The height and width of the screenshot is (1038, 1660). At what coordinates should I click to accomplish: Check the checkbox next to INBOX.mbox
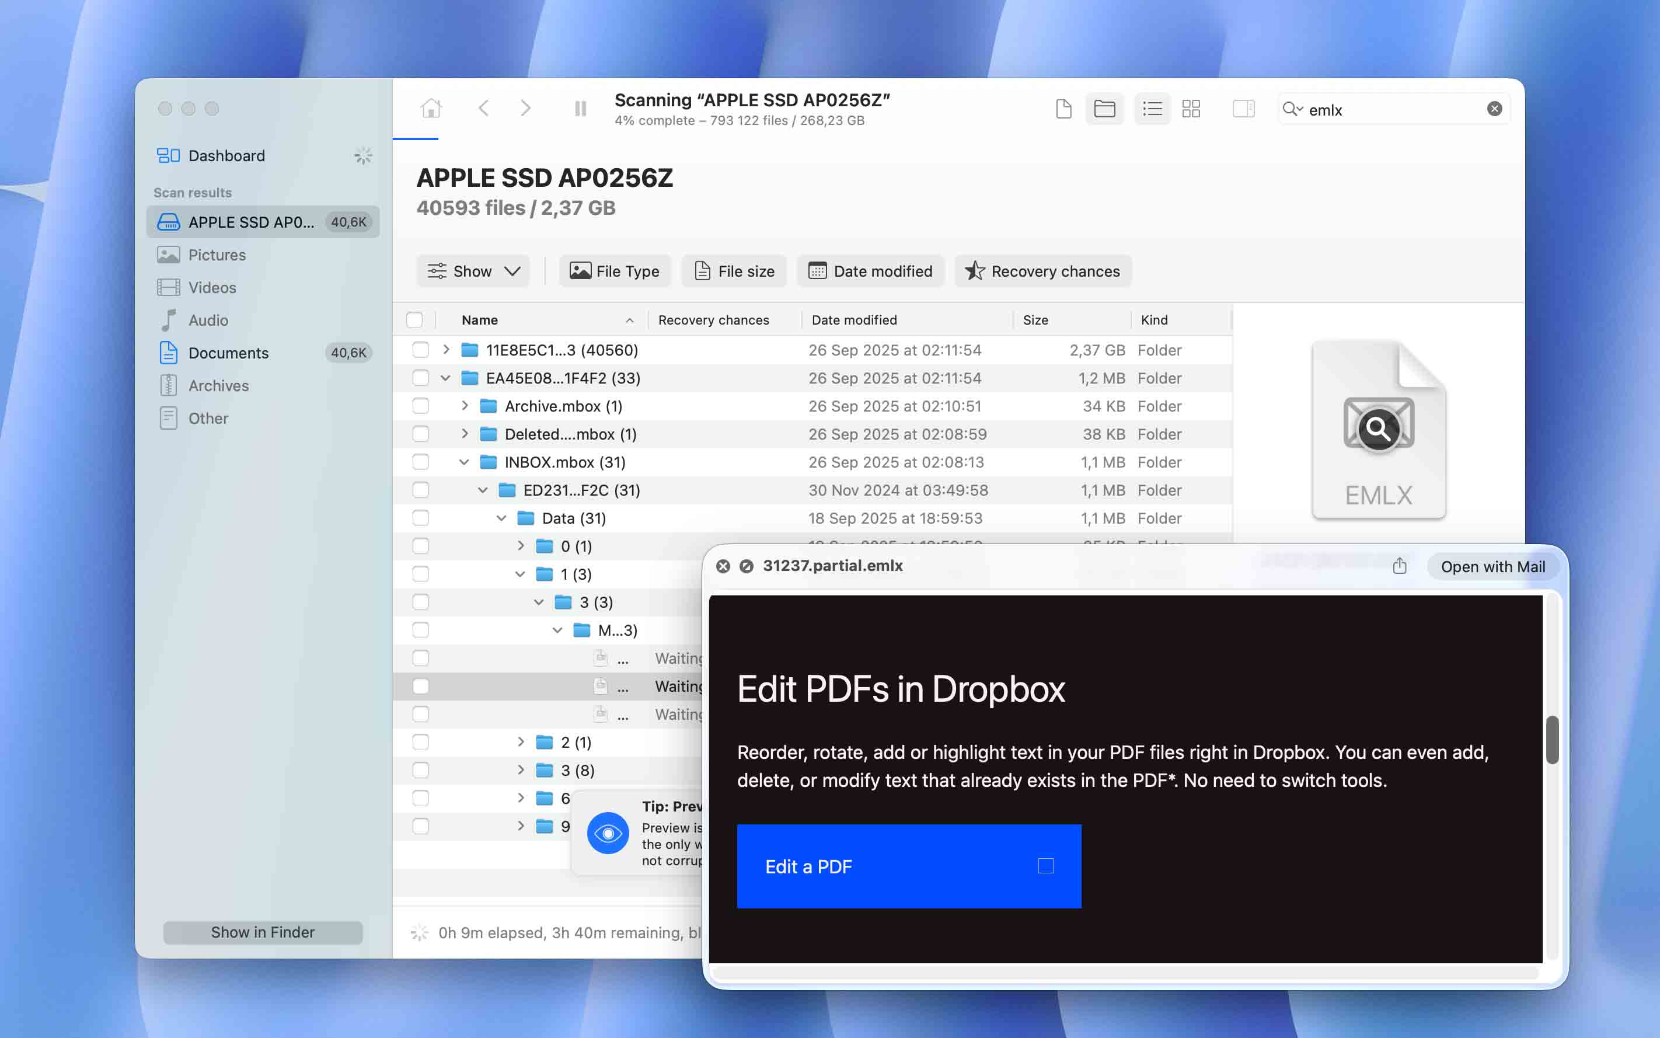[x=420, y=462]
